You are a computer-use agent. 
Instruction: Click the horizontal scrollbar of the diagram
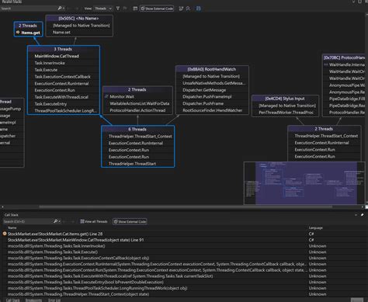point(186,207)
